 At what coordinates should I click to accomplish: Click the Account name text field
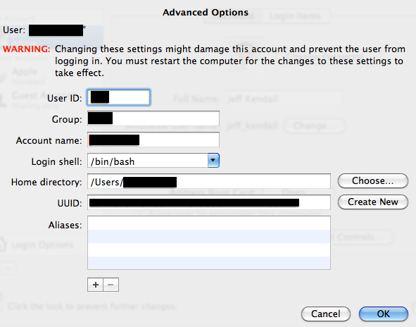[x=153, y=140]
